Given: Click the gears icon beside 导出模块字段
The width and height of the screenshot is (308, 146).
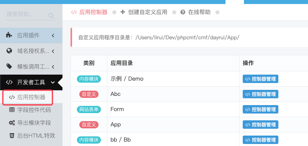Looking at the screenshot, I should [12, 123].
